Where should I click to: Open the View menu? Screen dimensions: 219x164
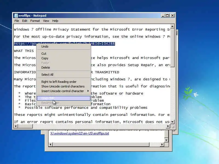[46, 21]
